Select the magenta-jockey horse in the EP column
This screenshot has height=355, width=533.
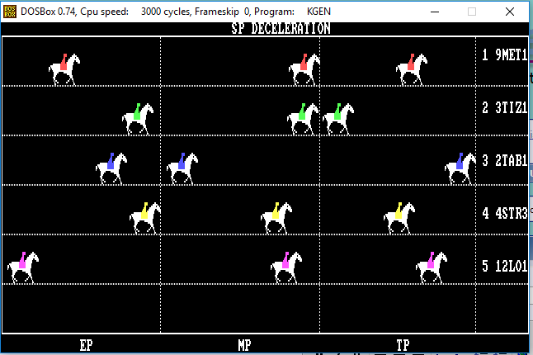coord(23,267)
